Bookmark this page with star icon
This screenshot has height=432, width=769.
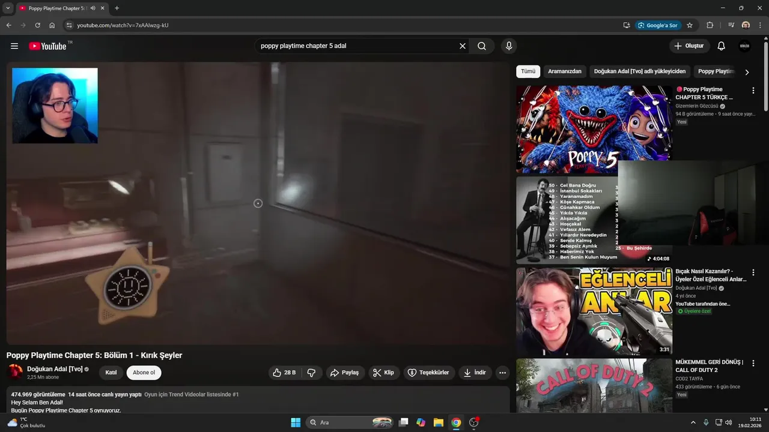[x=690, y=25]
